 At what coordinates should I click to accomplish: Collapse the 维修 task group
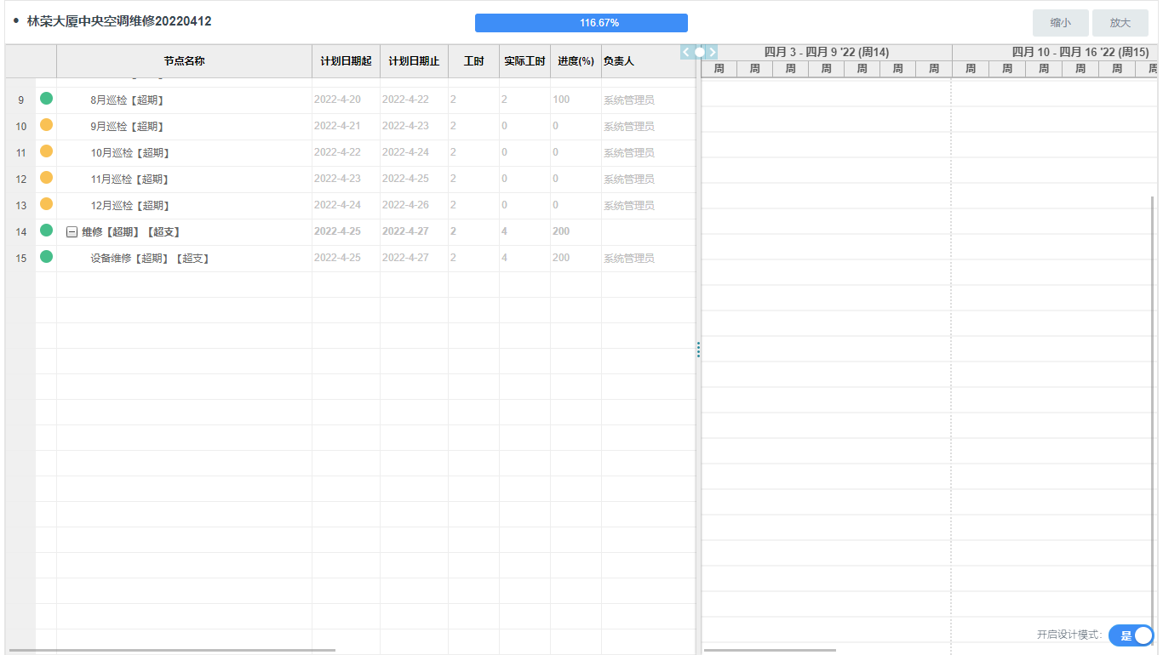72,232
